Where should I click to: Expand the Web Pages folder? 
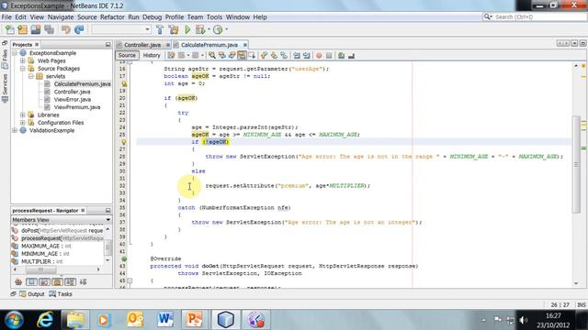(22, 60)
